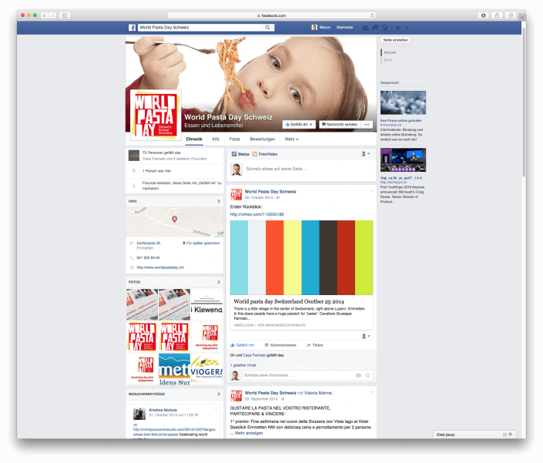The height and width of the screenshot is (463, 543).
Task: Expand the FOTOS section arrow
Action: click(x=219, y=282)
